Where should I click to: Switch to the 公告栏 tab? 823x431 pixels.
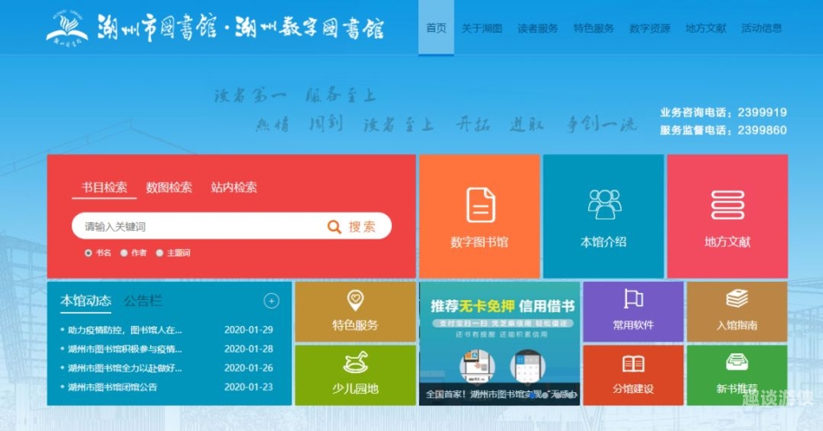point(142,301)
